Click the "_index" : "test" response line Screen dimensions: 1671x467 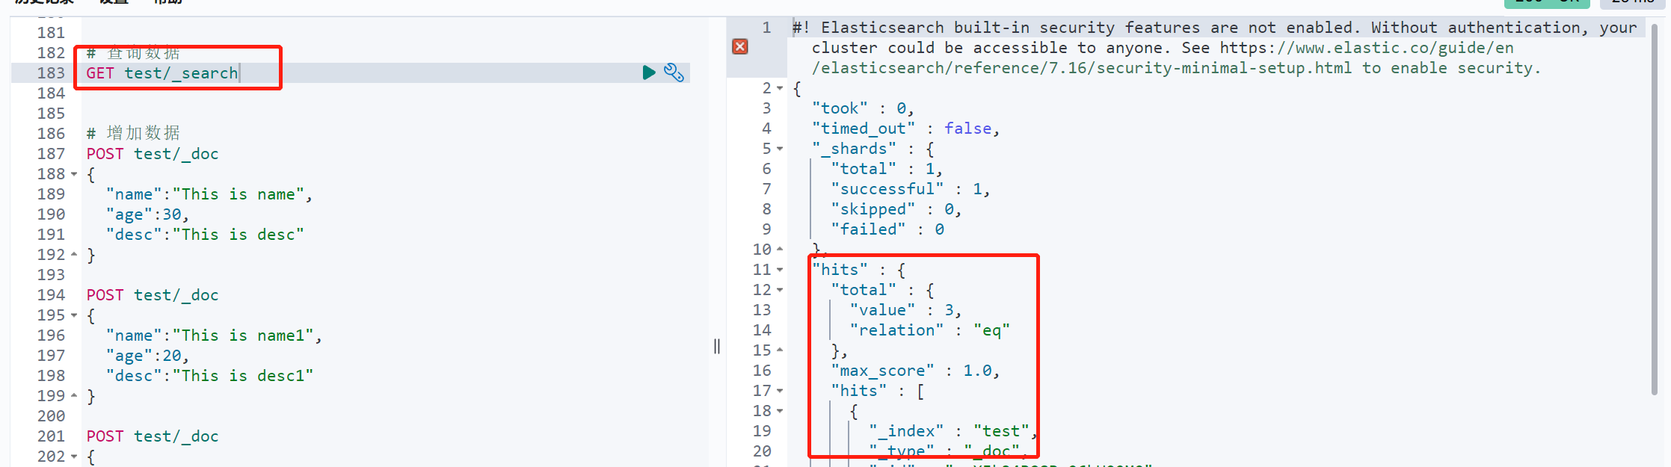click(x=953, y=431)
